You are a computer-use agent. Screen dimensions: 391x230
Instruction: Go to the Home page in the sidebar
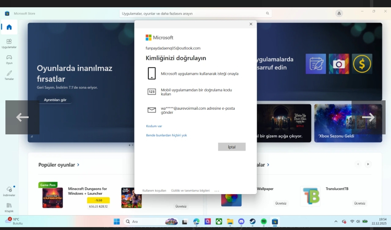point(9,27)
